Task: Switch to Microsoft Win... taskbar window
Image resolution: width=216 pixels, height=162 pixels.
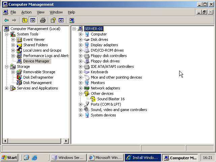Action: [106, 158]
